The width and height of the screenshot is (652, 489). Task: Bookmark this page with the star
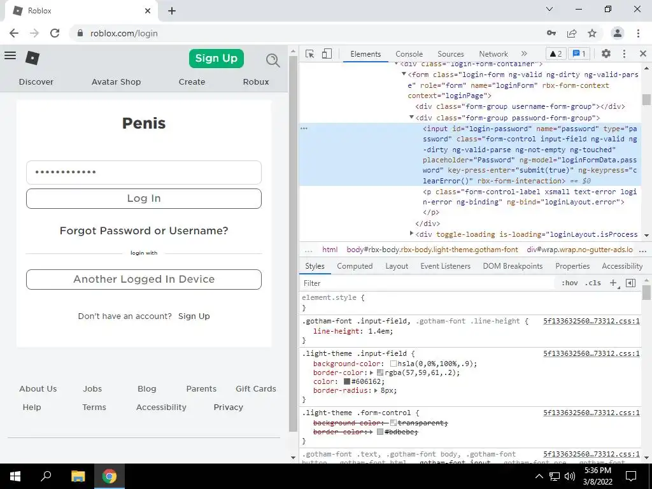click(592, 33)
